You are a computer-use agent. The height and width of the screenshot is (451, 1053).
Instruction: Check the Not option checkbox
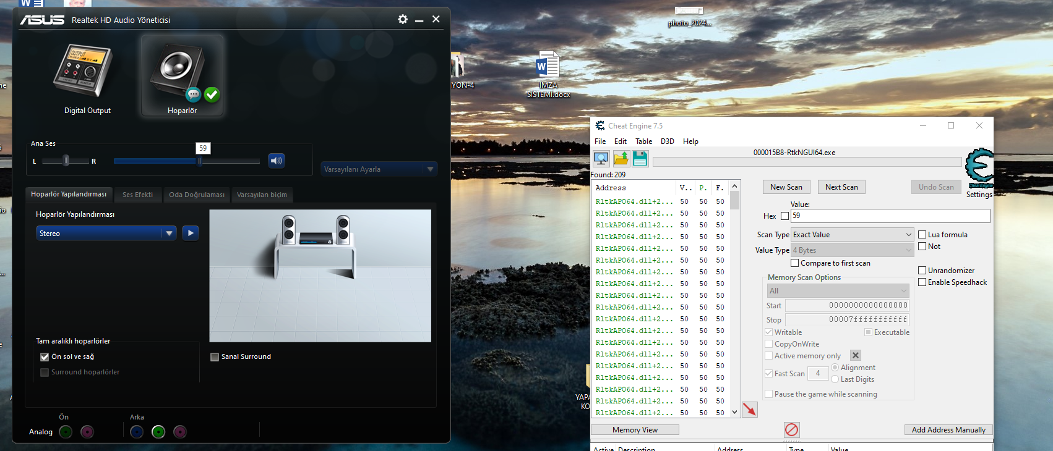click(922, 247)
